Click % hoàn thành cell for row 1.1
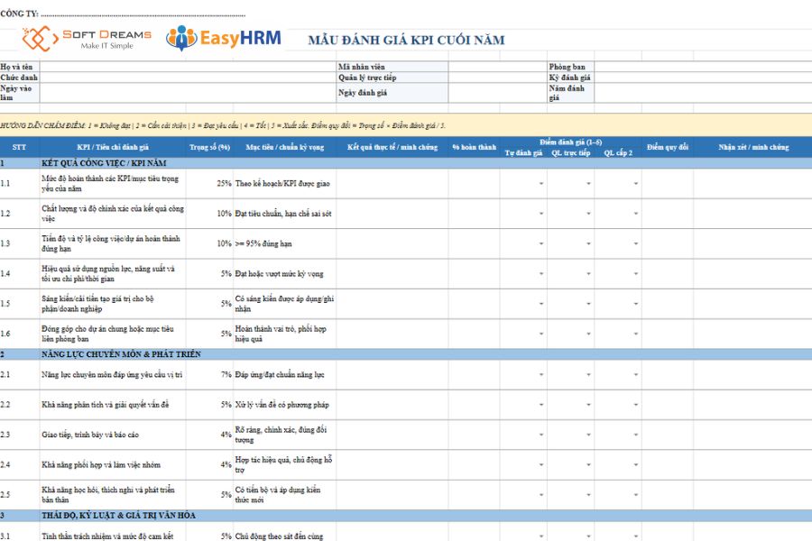The image size is (812, 541). [474, 184]
